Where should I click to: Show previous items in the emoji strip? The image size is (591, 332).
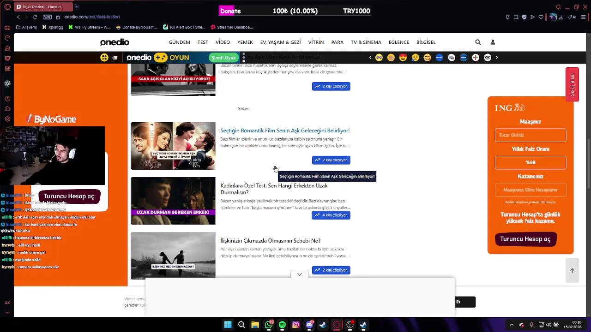370,58
